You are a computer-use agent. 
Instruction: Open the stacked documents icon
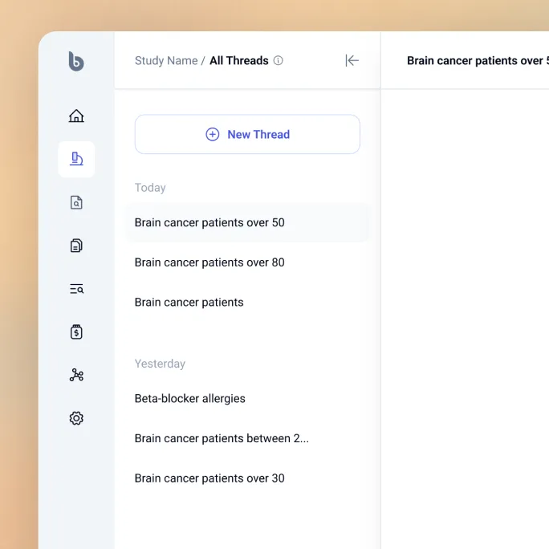(x=76, y=246)
